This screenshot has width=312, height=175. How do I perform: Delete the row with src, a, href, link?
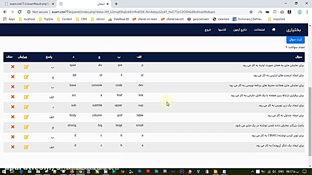pos(13,97)
